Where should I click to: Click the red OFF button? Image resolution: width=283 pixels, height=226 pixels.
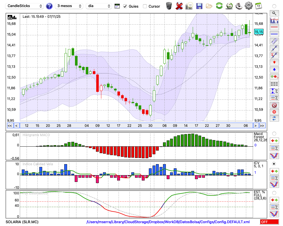(x=269, y=222)
